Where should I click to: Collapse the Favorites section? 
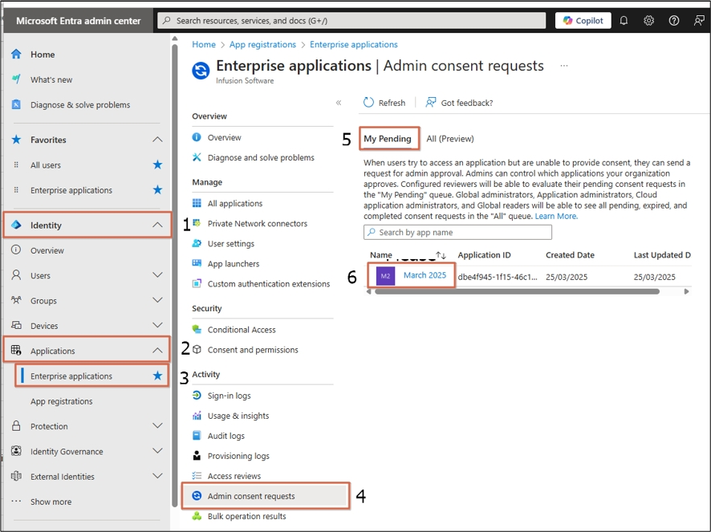157,140
